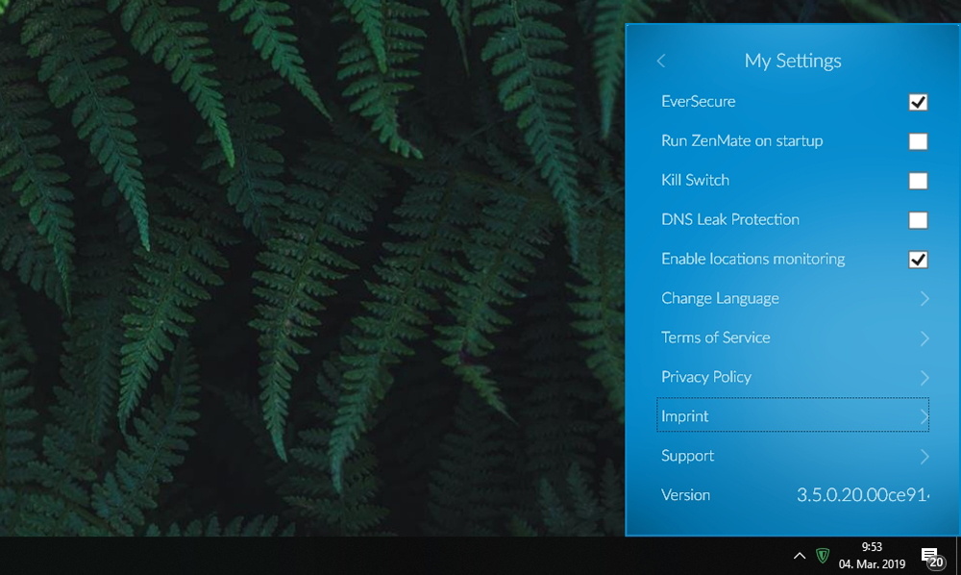Open Terms of Service via its arrow

pos(924,337)
